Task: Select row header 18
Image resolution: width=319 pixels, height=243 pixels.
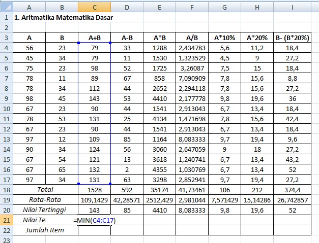Action: point(7,190)
